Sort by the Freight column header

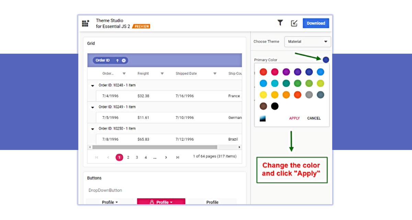pyautogui.click(x=143, y=73)
